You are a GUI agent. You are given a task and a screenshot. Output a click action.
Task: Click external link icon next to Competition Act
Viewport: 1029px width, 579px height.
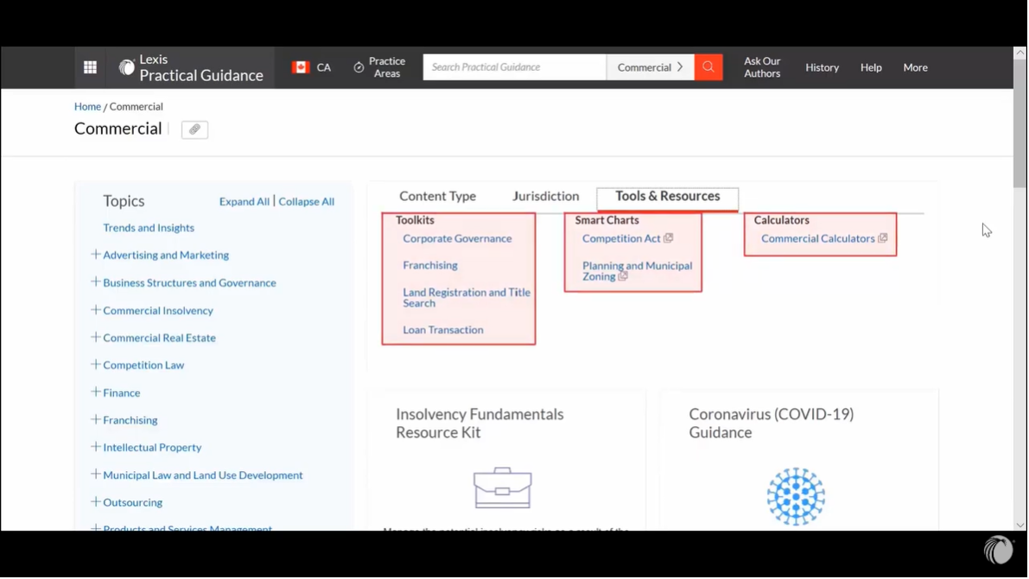pyautogui.click(x=669, y=238)
